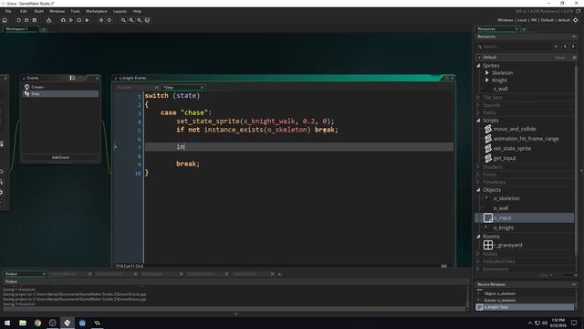The image size is (584, 329).
Task: Click the resources Search field
Action: tap(517, 47)
